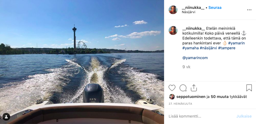Like the post with heart icon

coord(172,88)
